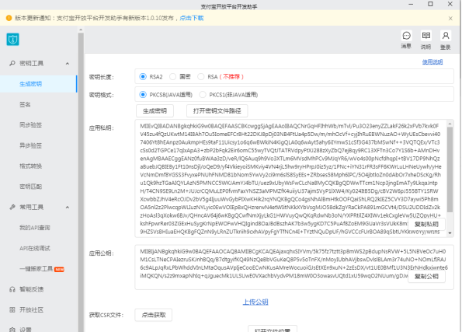462x332 pixels.
Task: Click the 点击获取 CSR button
Action: coord(154,315)
